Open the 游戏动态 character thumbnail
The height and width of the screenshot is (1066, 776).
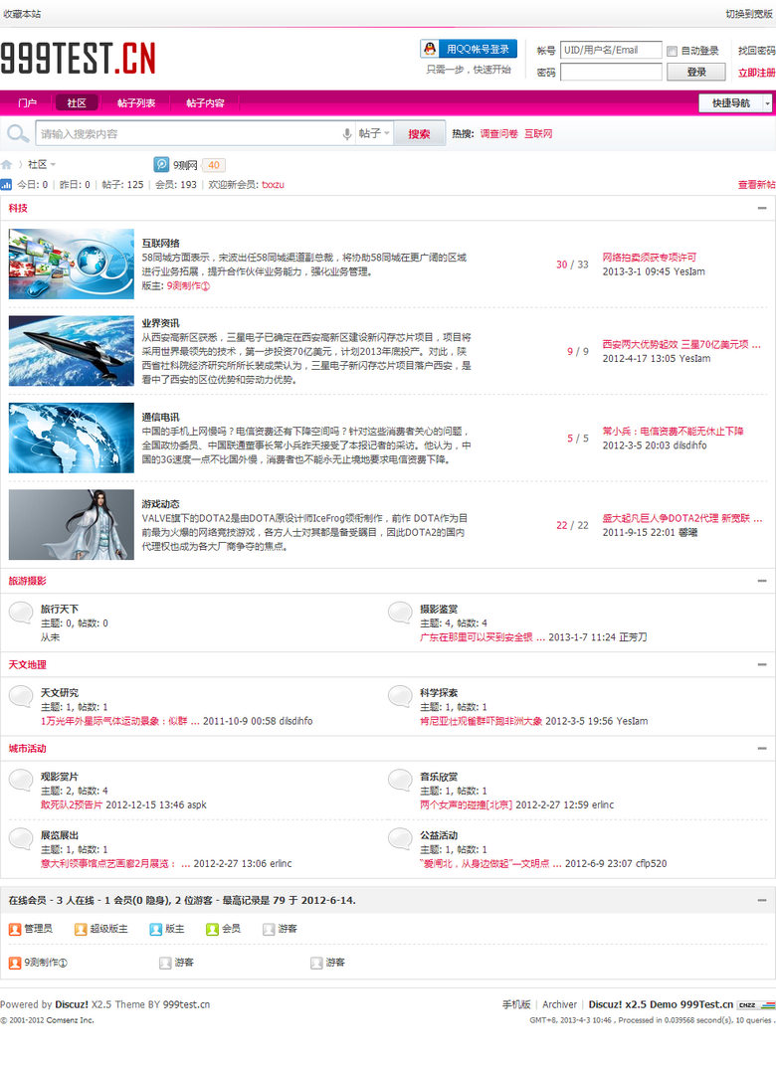[72, 525]
